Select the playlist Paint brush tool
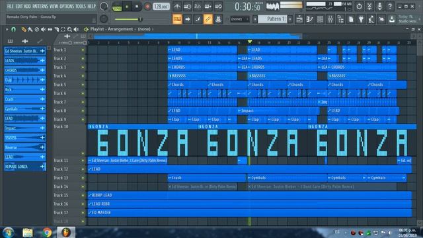423x238 pixels. click(x=30, y=29)
